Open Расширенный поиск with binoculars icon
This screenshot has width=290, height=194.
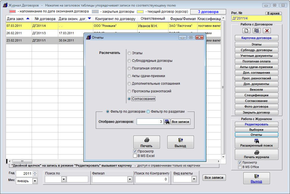pyautogui.click(x=256, y=143)
